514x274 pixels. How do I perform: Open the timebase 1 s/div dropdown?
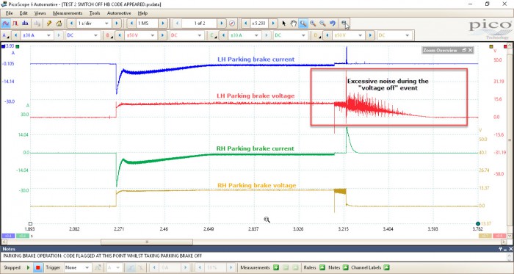tap(93, 24)
